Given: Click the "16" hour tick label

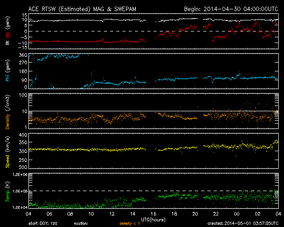Looking at the screenshot, I should [154, 214].
